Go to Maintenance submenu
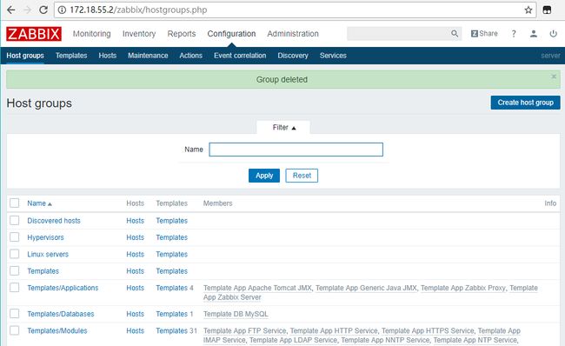Image resolution: width=565 pixels, height=346 pixels. pos(148,56)
